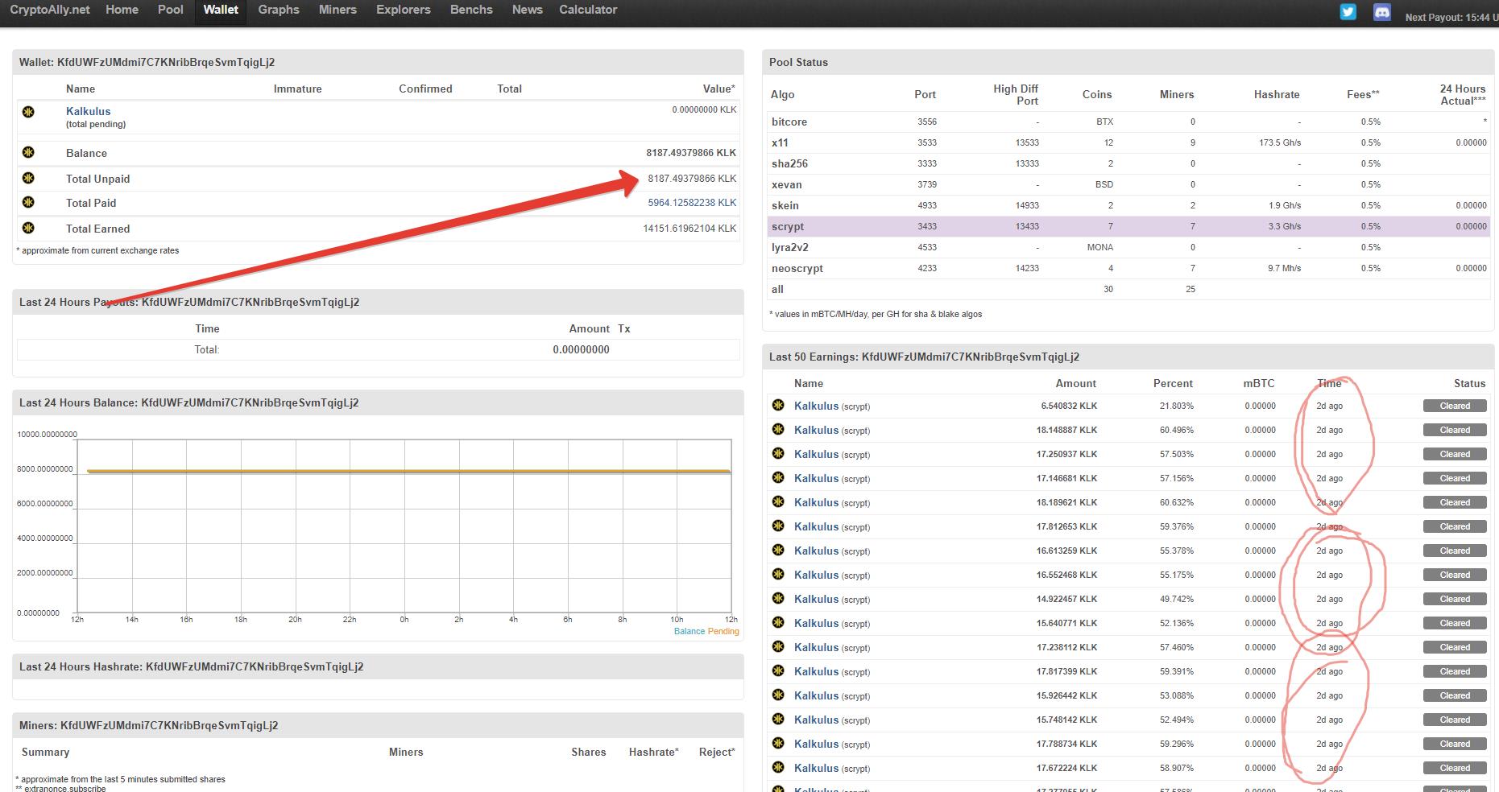Open Kalkulus link for 18.148887 KLK earning
Screen dimensions: 1499x792
(816, 430)
